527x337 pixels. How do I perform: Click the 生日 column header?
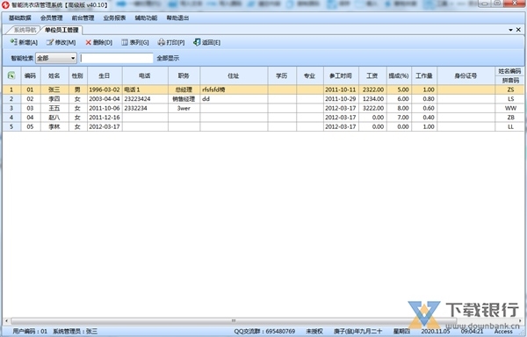coord(105,75)
